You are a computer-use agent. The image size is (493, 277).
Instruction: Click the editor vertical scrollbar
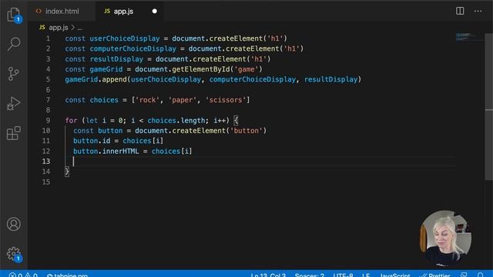click(488, 107)
